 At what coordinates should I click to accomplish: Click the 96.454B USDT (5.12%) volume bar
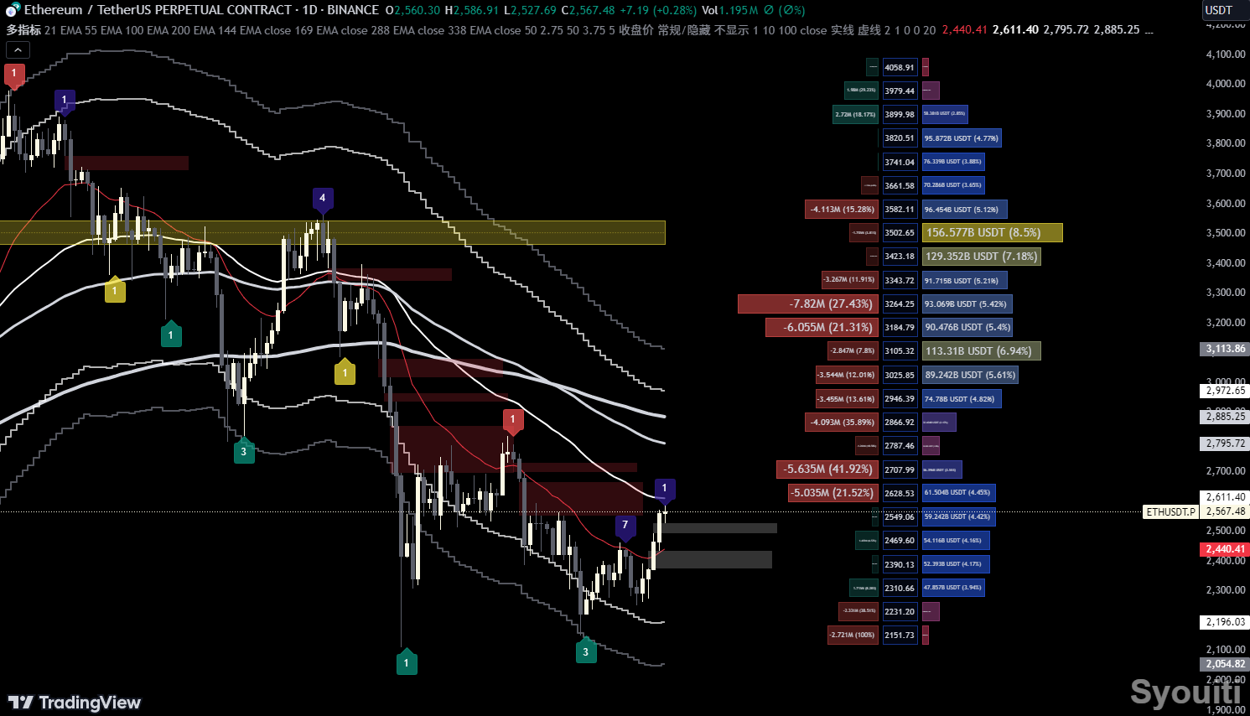pos(965,209)
